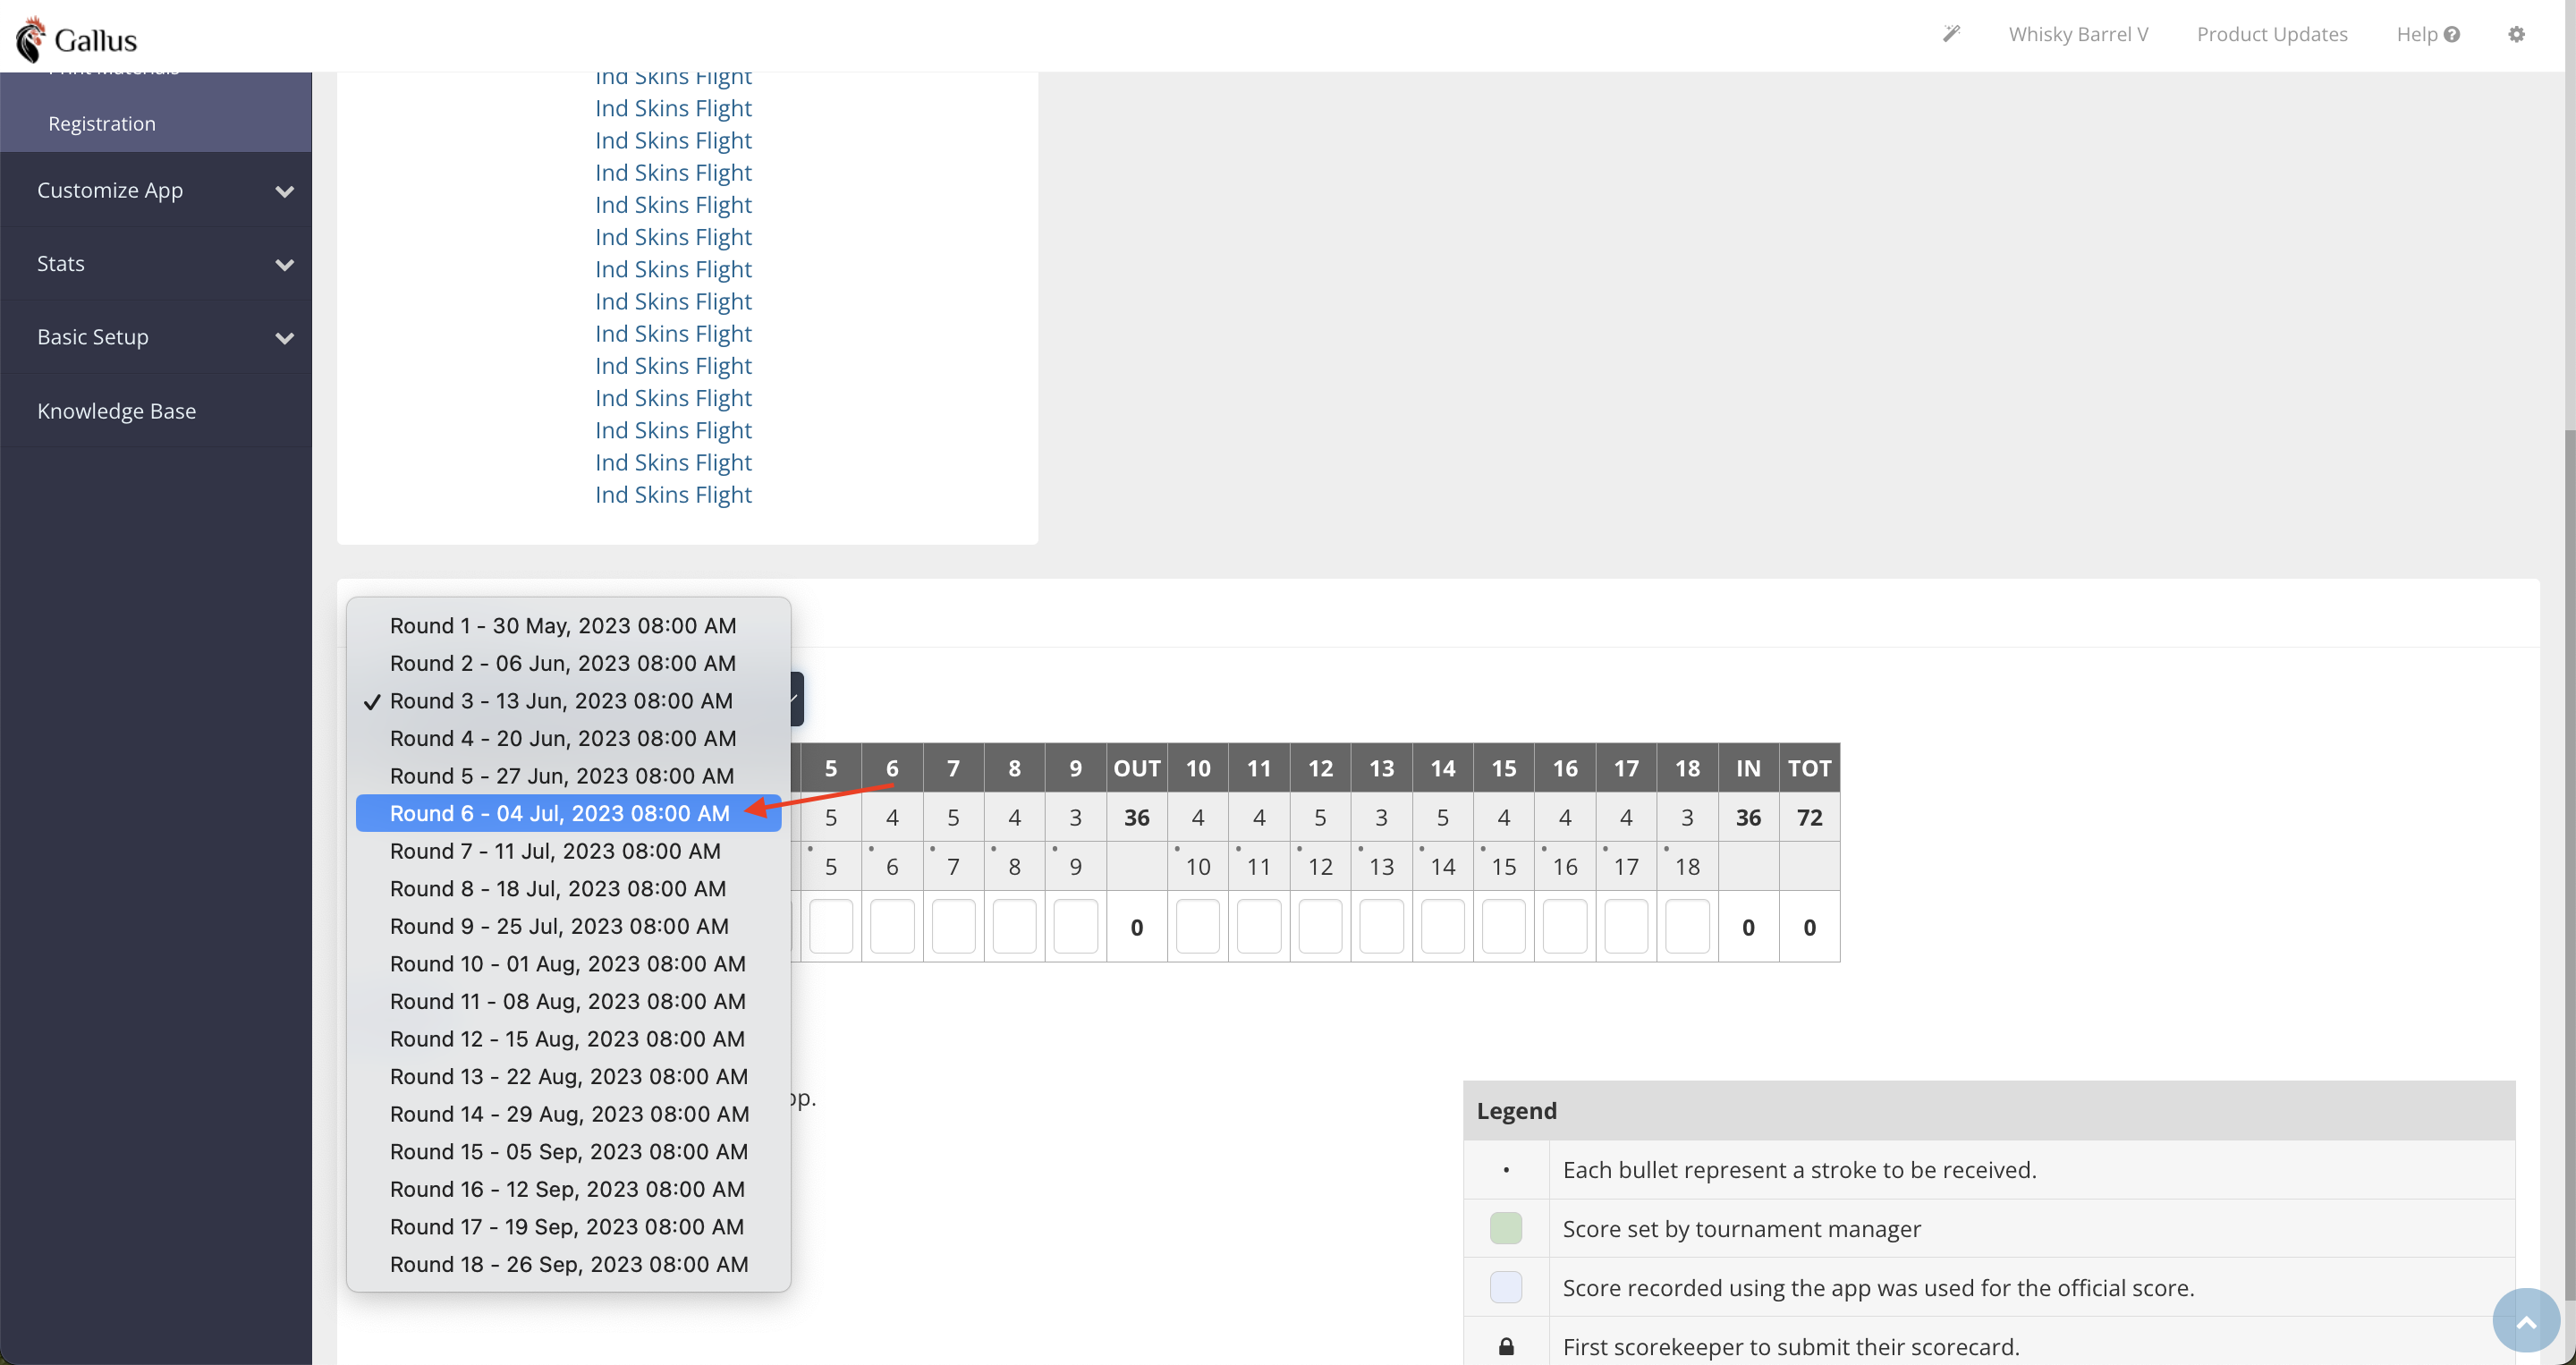Click the scroll-to-top arrow button
Screen dimensions: 2576x1365
pyautogui.click(x=2525, y=1321)
